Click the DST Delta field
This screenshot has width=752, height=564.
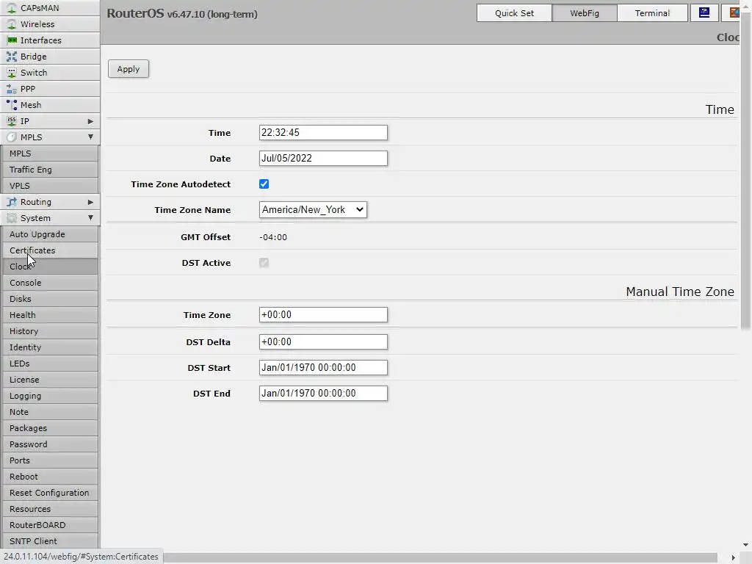323,342
